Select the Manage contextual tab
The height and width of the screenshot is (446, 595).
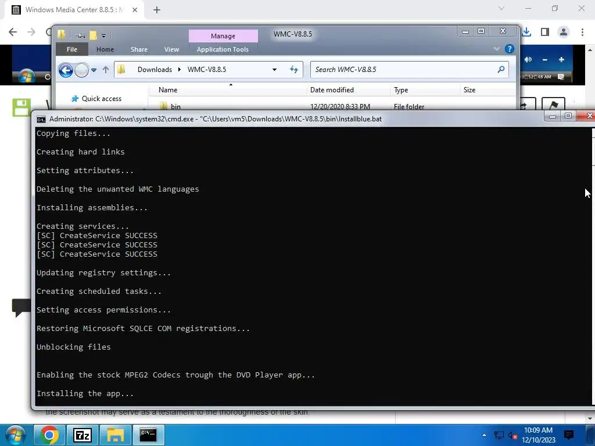pos(223,36)
